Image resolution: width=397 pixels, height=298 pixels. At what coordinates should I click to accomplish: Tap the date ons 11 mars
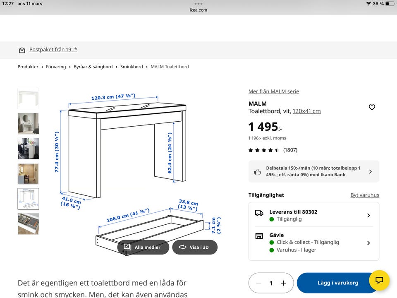[30, 4]
